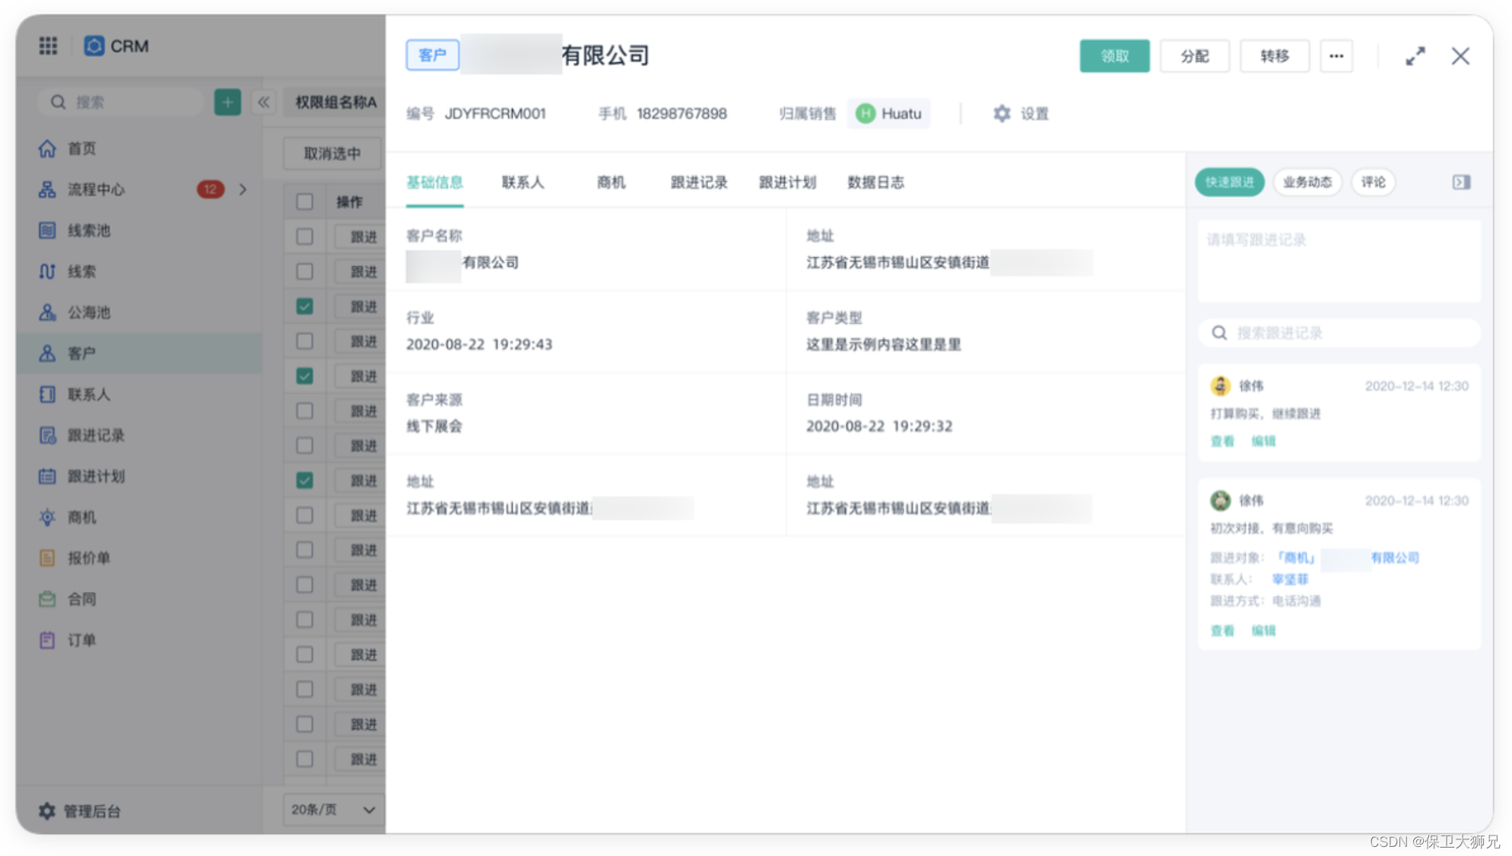Viewport: 1512px width, 856px height.
Task: Open the 20条/页 page size dropdown
Action: (x=332, y=810)
